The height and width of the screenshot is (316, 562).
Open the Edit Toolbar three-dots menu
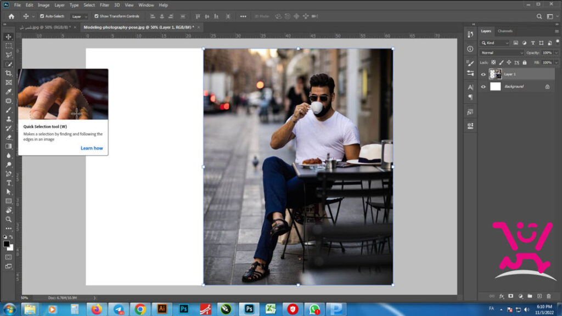[x=9, y=228]
